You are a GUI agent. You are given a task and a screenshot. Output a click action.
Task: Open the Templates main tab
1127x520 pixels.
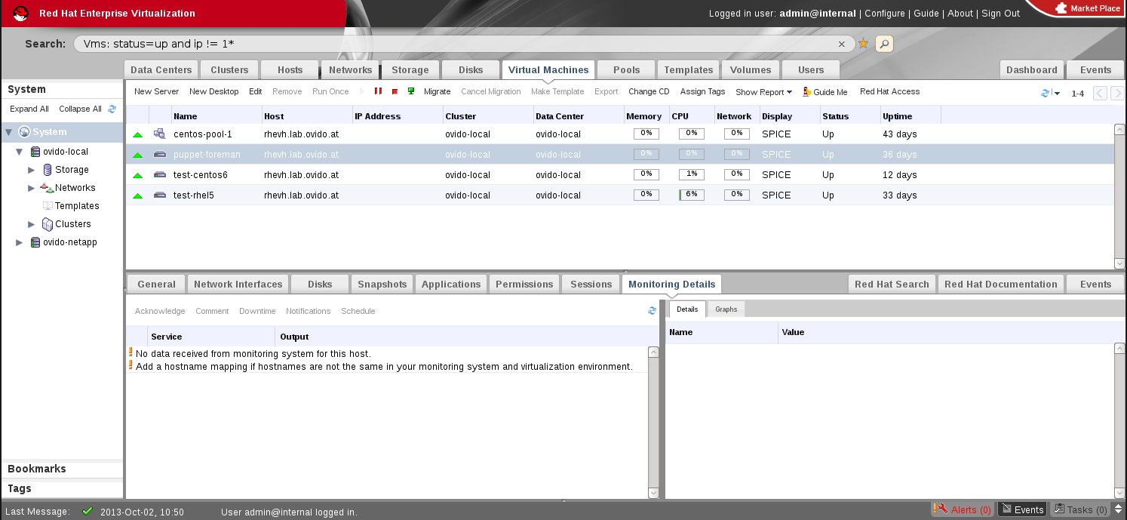688,69
